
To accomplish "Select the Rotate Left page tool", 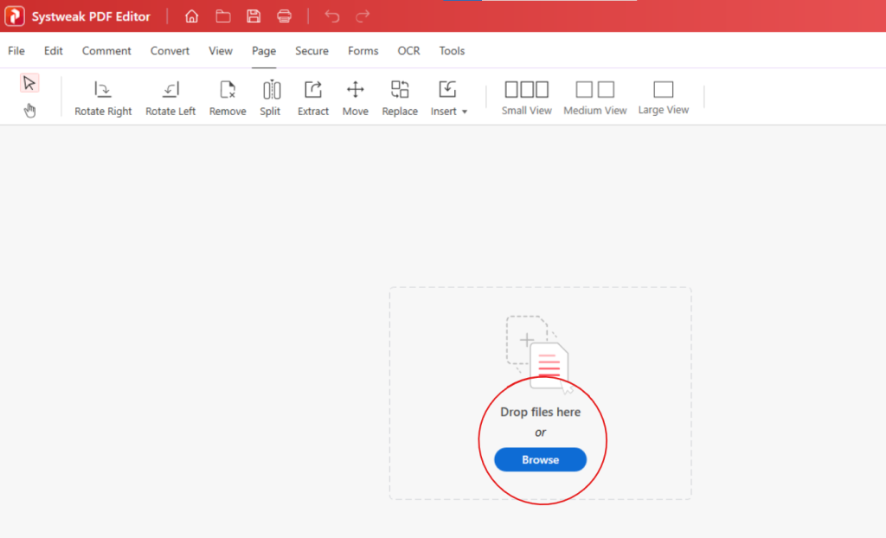I will click(x=170, y=95).
